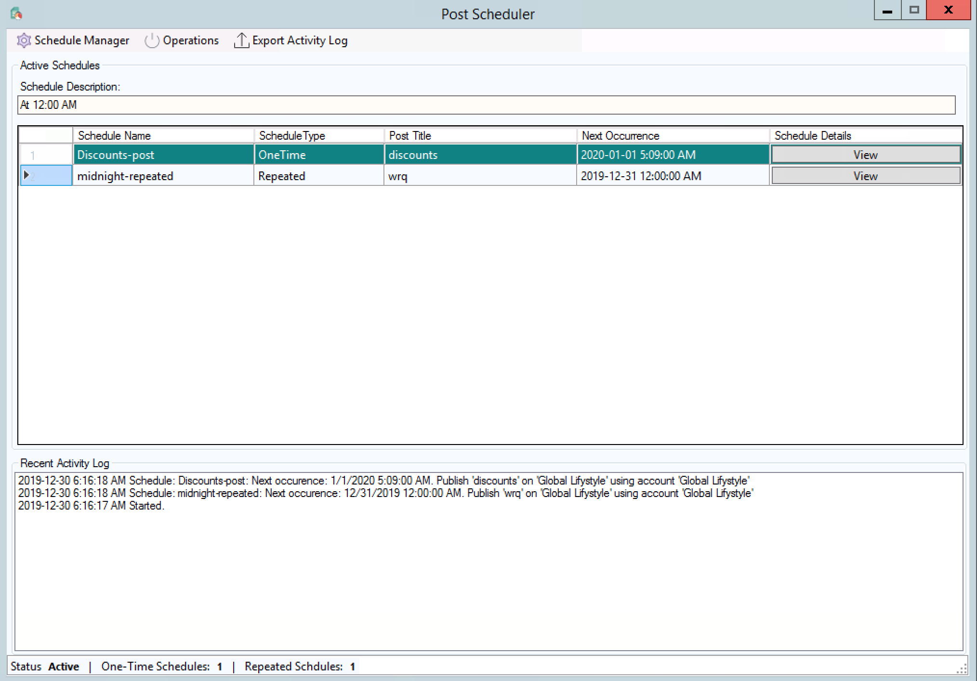Screen dimensions: 977x681
Task: Click the 'discounts' post title cell
Action: coord(480,155)
